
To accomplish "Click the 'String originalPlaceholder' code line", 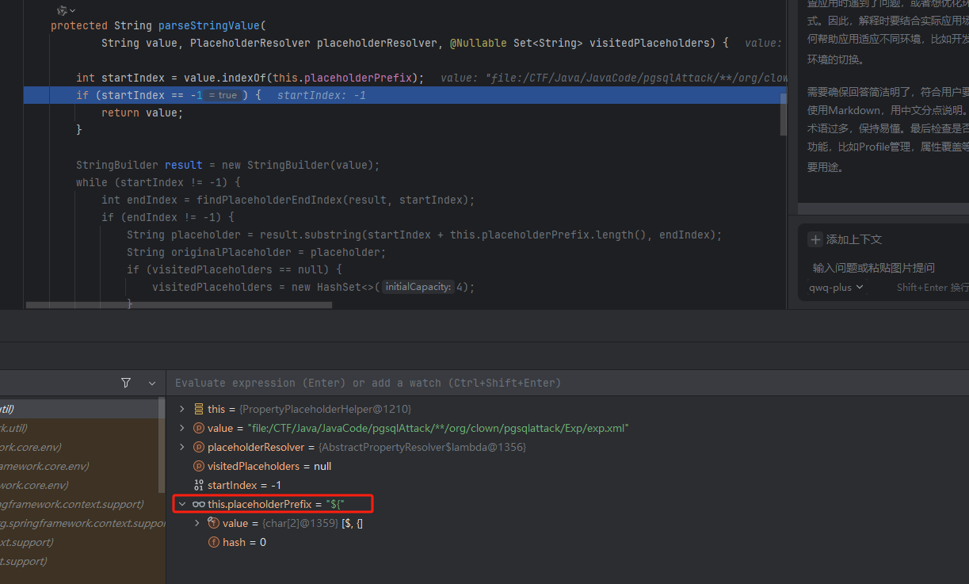I will coord(256,252).
